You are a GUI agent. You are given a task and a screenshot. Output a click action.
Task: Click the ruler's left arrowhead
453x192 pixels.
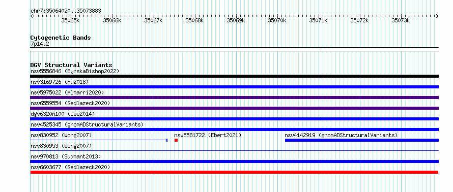click(32, 16)
